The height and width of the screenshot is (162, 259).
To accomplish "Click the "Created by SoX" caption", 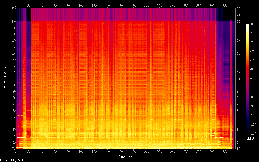I will pyautogui.click(x=12, y=160).
